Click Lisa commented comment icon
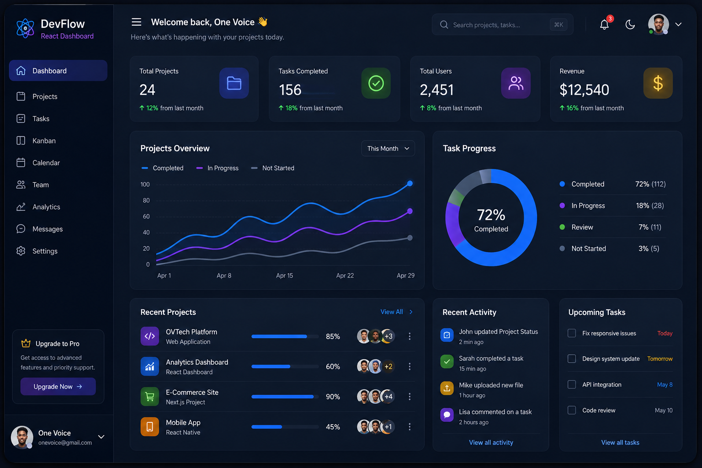The width and height of the screenshot is (702, 468). point(447,415)
